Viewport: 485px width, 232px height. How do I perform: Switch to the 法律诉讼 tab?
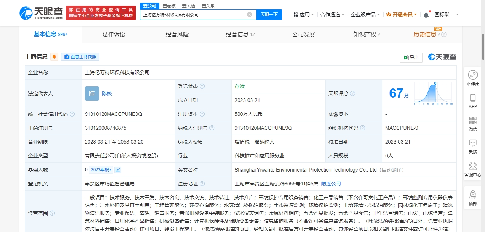coord(114,34)
